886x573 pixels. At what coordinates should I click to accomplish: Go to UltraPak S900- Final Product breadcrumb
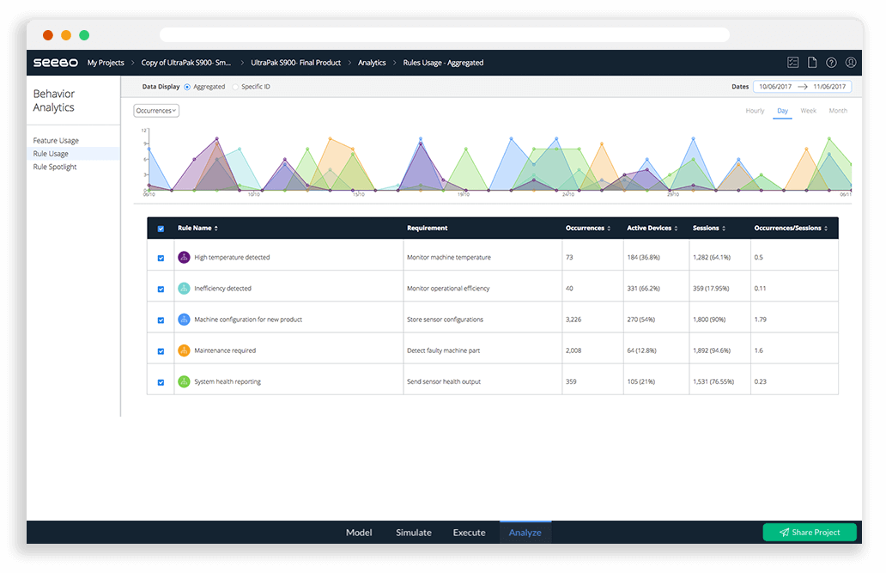tap(295, 63)
